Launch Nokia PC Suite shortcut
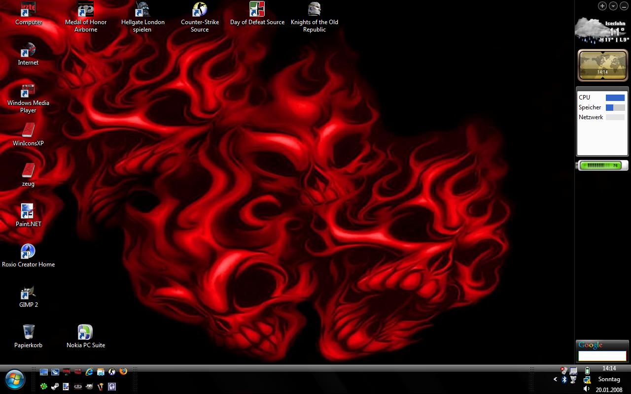The height and width of the screenshot is (394, 631). 85,332
